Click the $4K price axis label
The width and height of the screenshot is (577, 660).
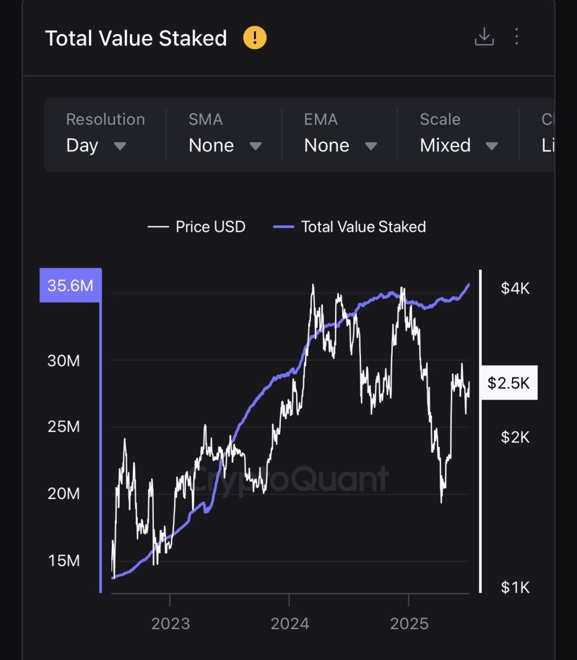(515, 288)
